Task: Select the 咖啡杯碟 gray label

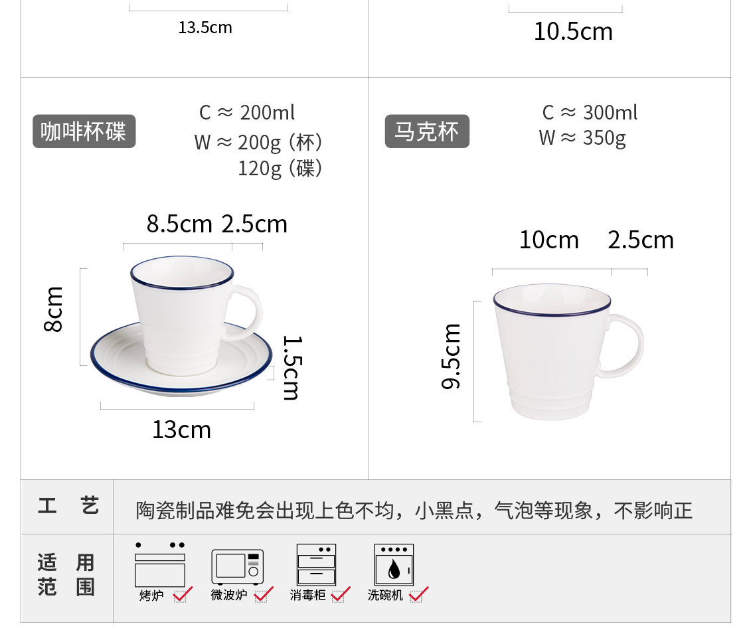Action: click(84, 131)
